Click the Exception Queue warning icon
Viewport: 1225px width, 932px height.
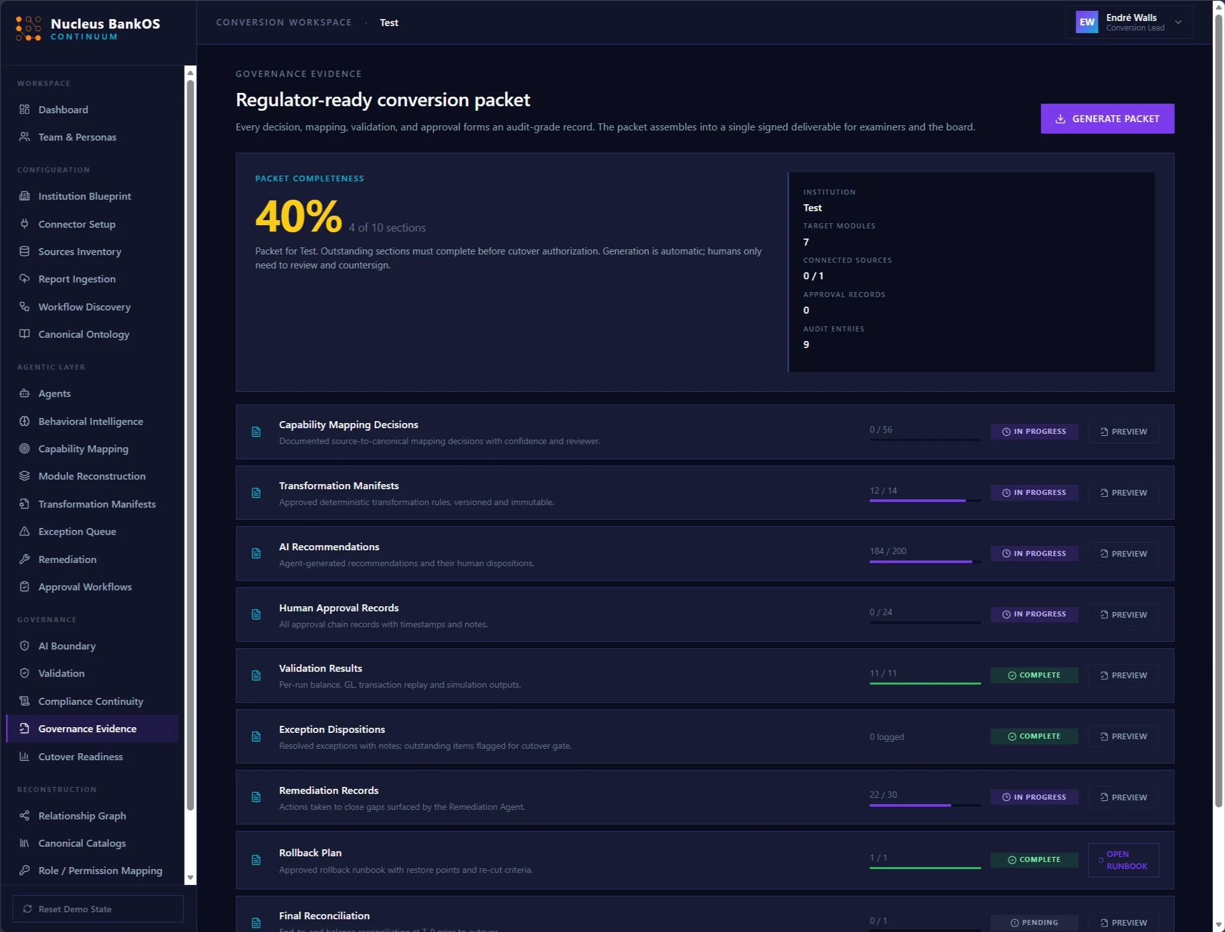24,531
